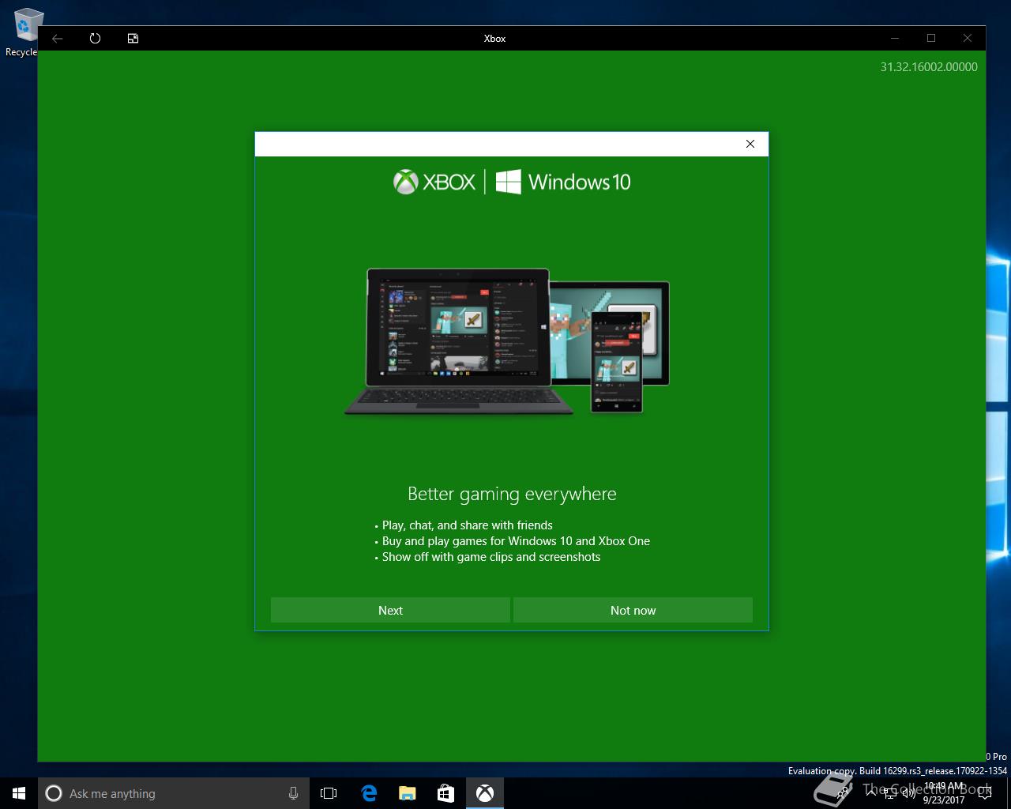
Task: Click the window layout icon next to refresh
Action: click(133, 38)
